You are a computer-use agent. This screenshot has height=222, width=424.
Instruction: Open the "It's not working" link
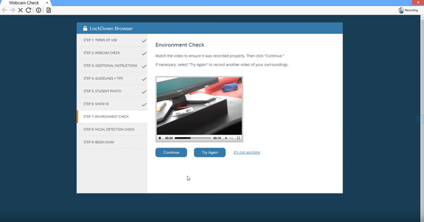[247, 152]
